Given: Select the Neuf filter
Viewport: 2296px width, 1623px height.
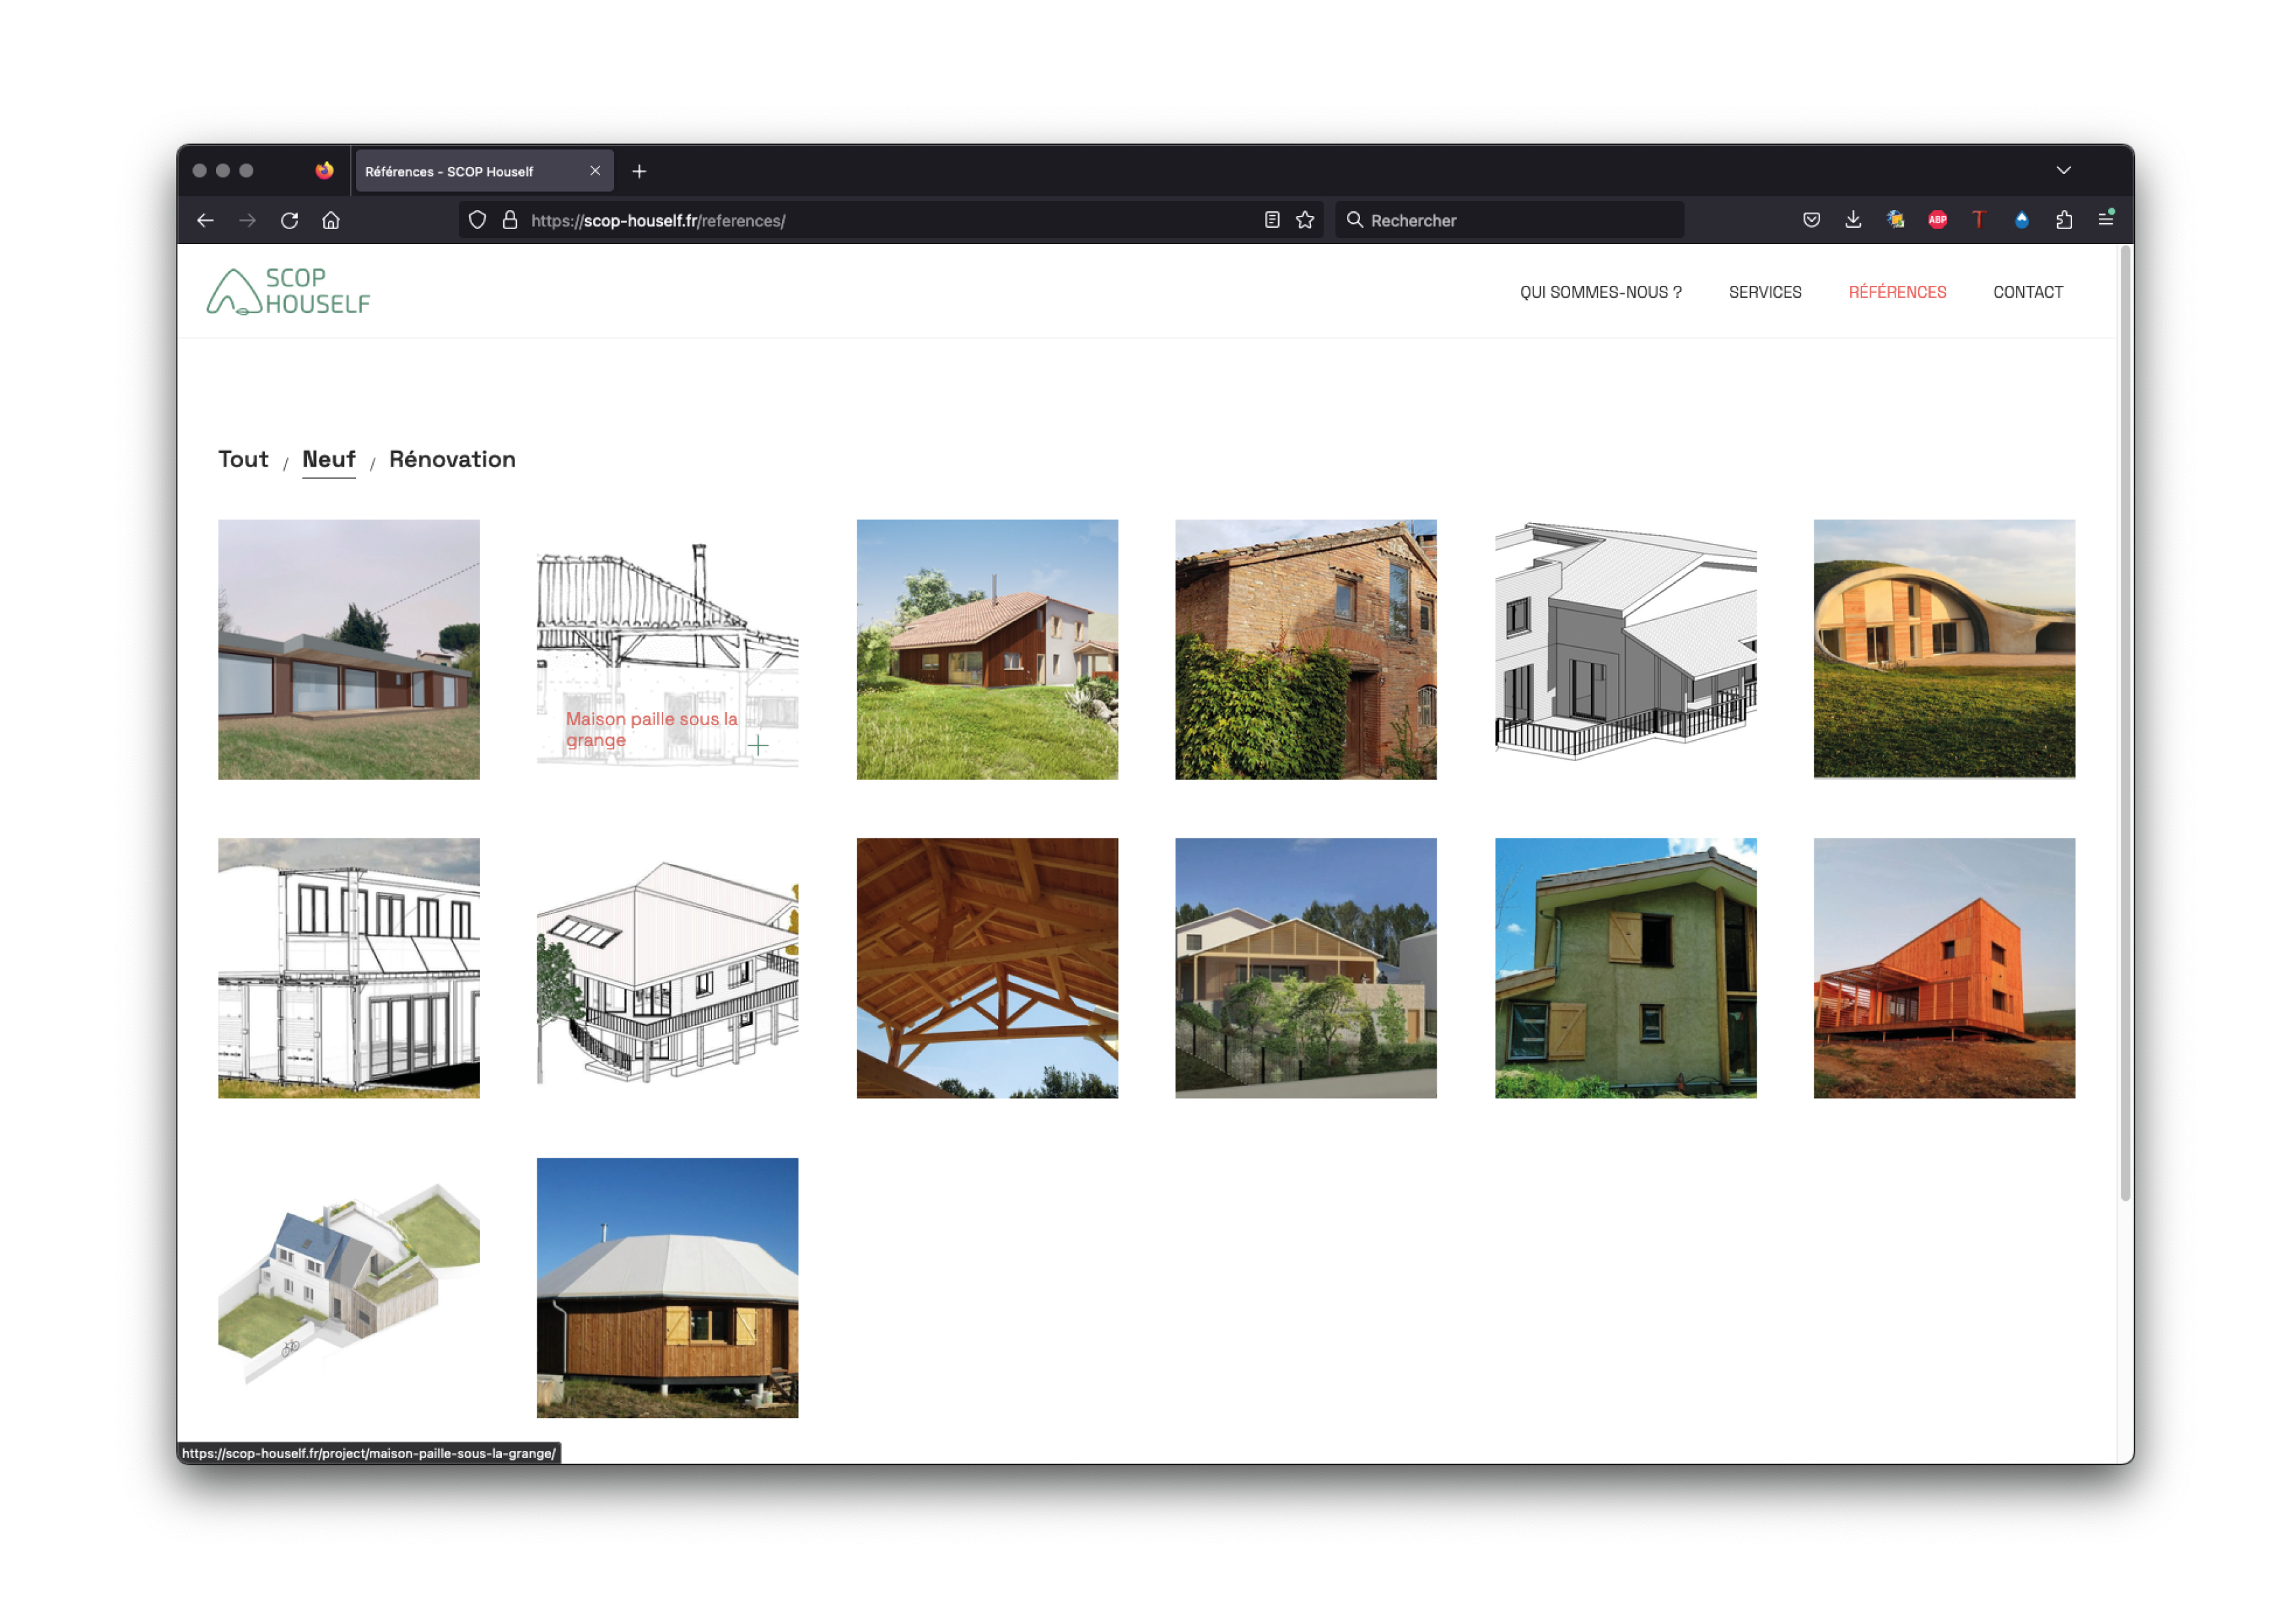Looking at the screenshot, I should [328, 459].
